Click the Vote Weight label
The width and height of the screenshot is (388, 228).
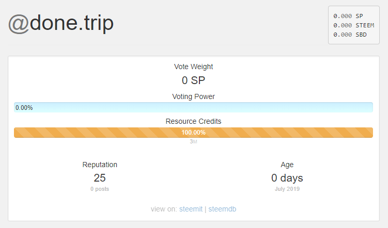click(193, 67)
